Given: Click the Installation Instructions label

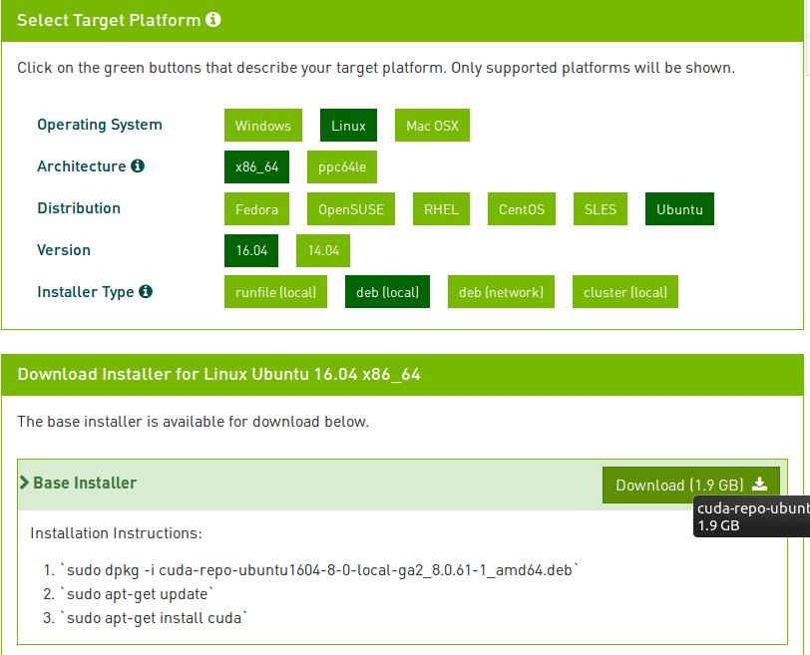Looking at the screenshot, I should pyautogui.click(x=117, y=533).
